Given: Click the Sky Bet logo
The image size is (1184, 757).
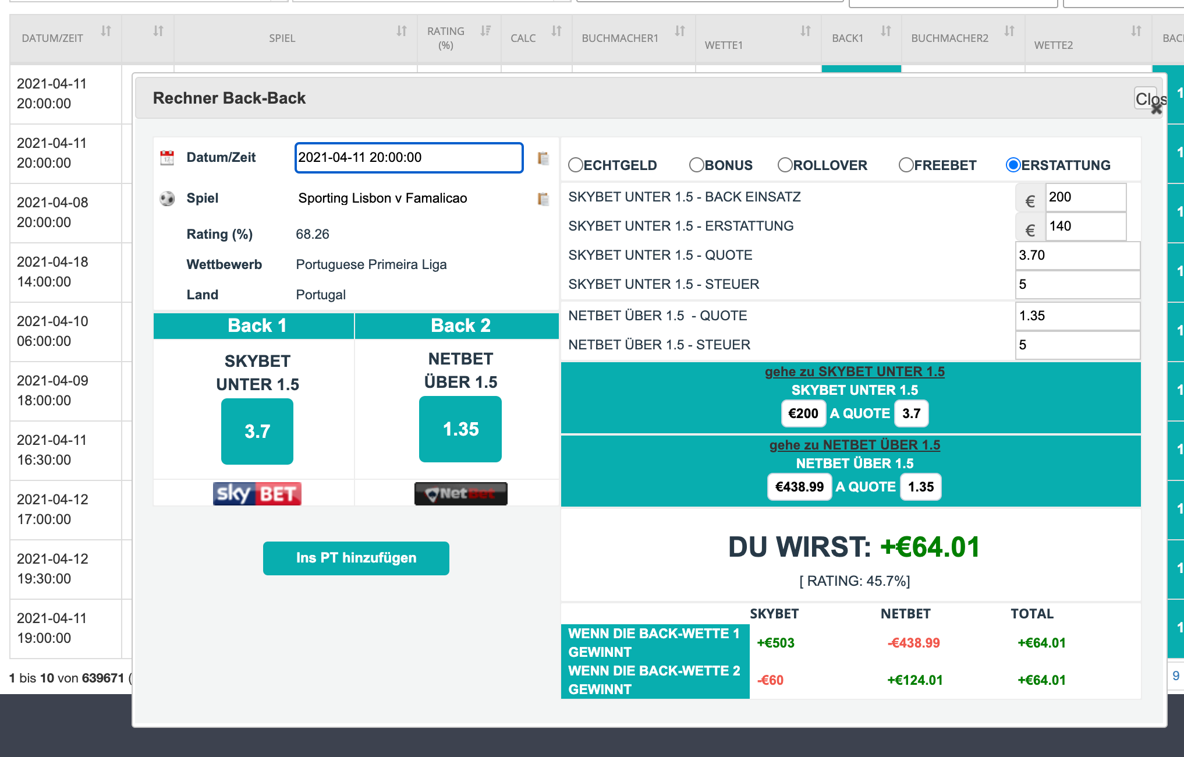Looking at the screenshot, I should tap(257, 494).
